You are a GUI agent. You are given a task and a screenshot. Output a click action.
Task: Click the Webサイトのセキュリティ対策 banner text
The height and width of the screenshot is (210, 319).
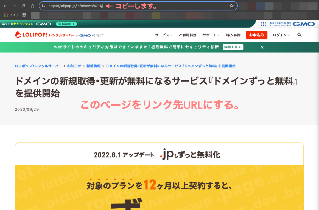tap(136, 47)
